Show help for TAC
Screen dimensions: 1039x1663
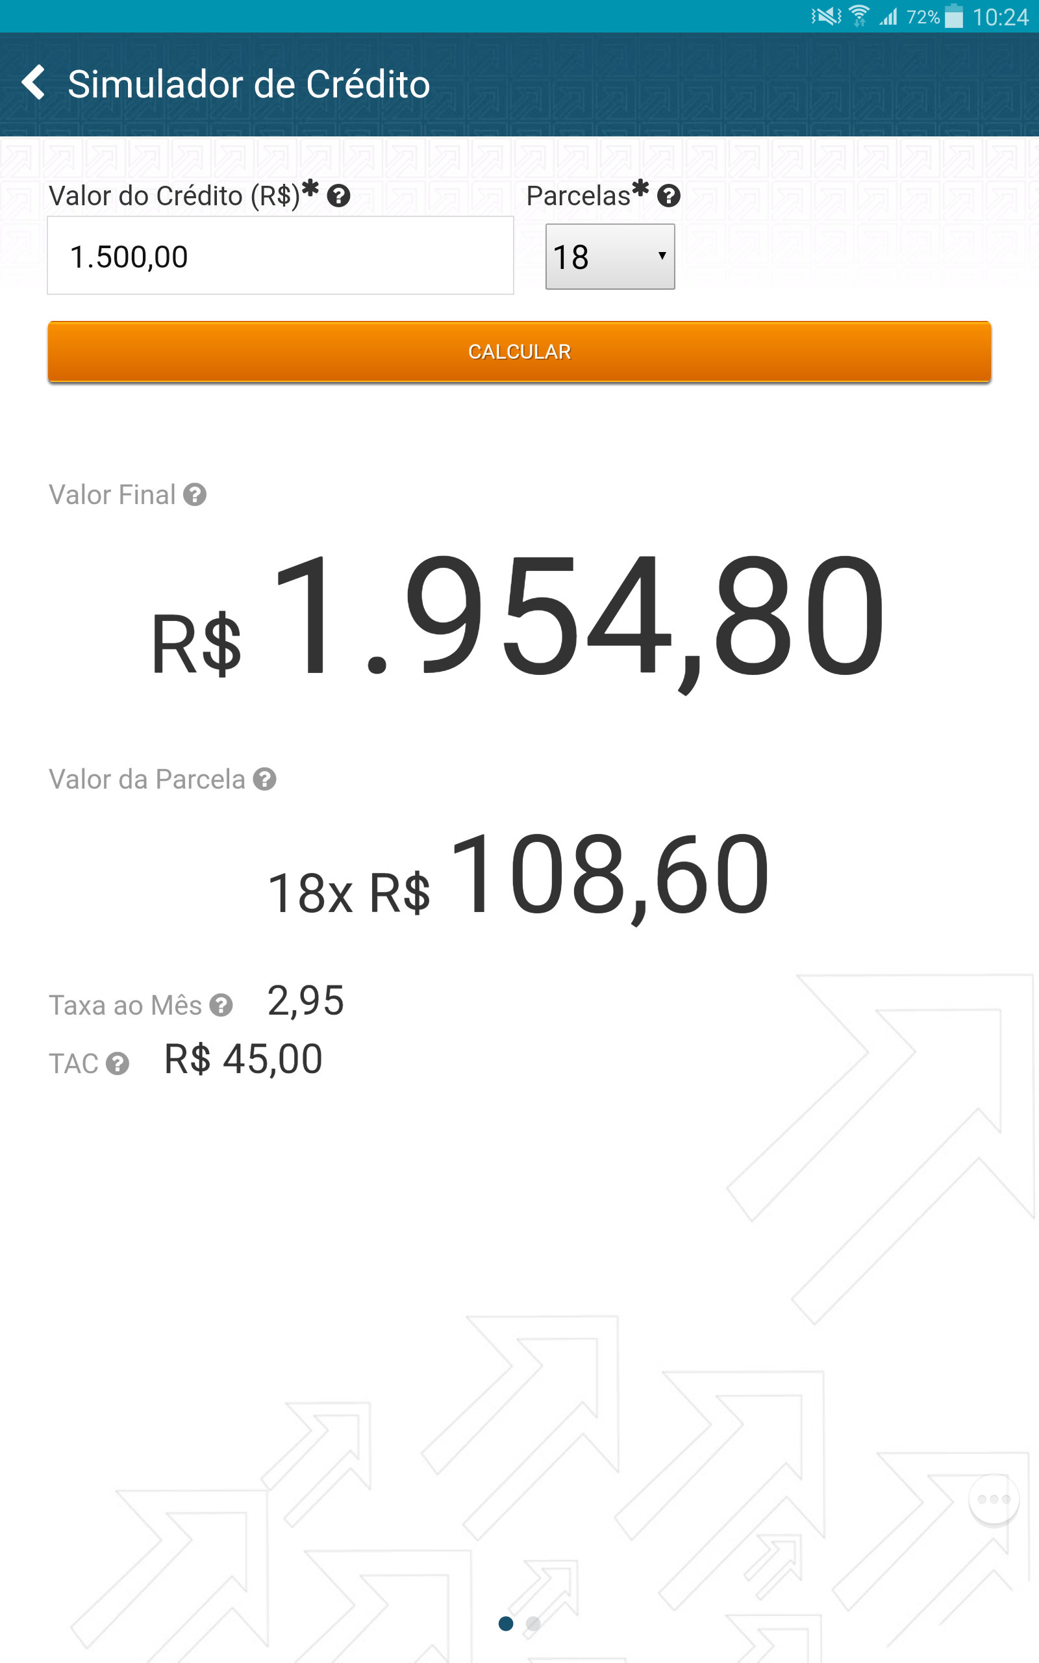click(x=118, y=1064)
